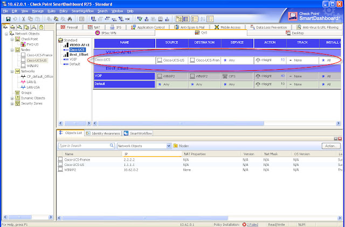Open the Network Objects filter dropdown

[x=169, y=146]
